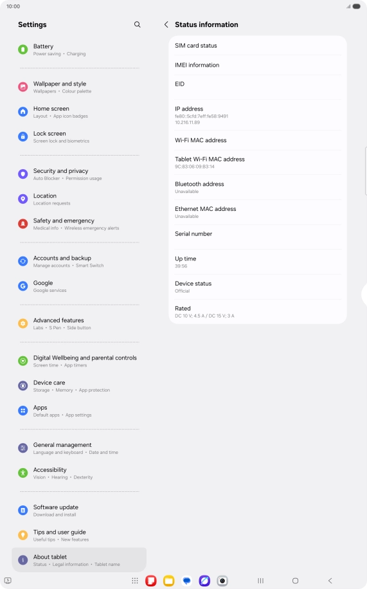Go back from Status information

[166, 24]
